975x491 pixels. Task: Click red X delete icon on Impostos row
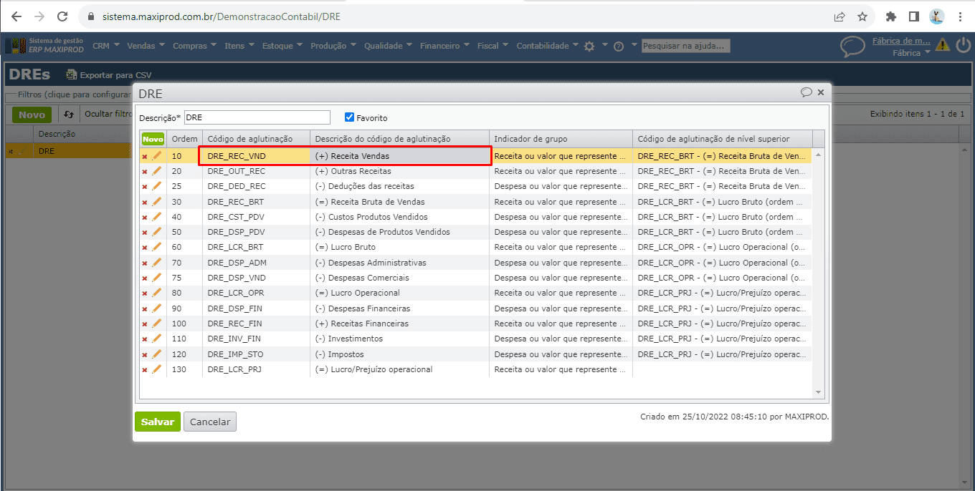coord(145,355)
